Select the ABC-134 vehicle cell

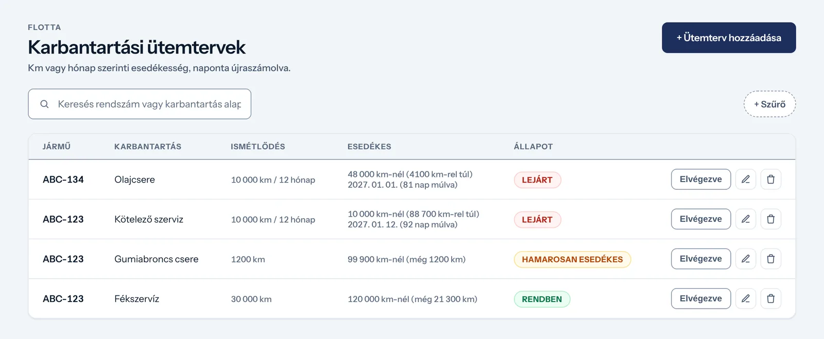(63, 180)
